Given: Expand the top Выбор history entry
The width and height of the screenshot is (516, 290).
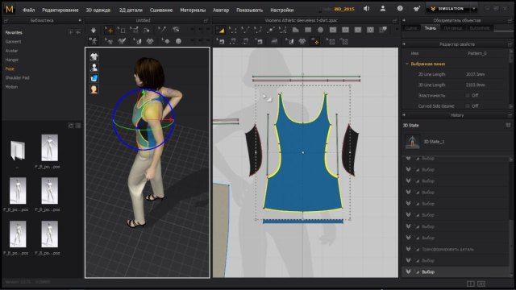Looking at the screenshot, I should point(409,159).
